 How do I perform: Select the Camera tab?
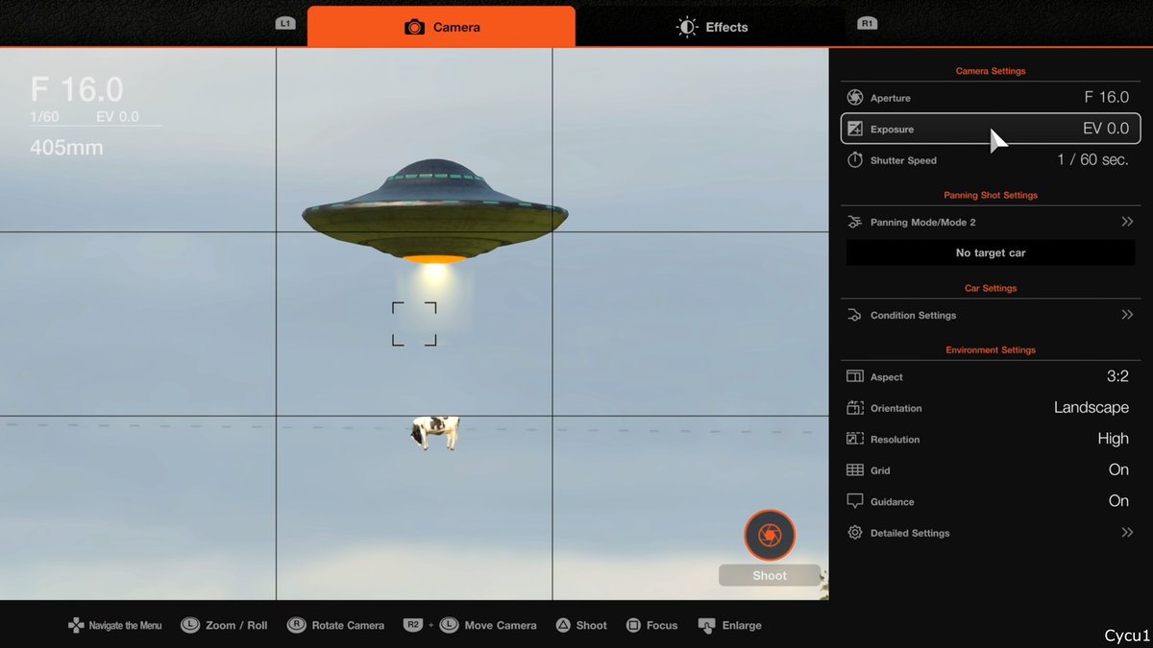coord(442,27)
